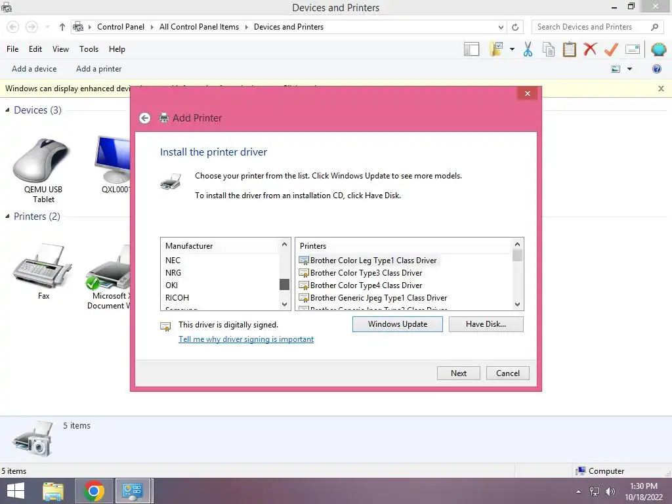The image size is (672, 504).
Task: Open the change view dropdown arrow
Action: (629, 69)
